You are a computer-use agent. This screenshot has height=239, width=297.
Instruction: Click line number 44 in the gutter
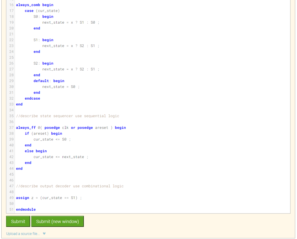coord(11,168)
